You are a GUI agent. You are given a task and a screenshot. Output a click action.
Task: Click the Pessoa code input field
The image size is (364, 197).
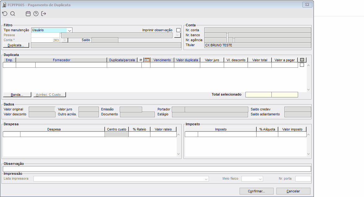coord(45,35)
